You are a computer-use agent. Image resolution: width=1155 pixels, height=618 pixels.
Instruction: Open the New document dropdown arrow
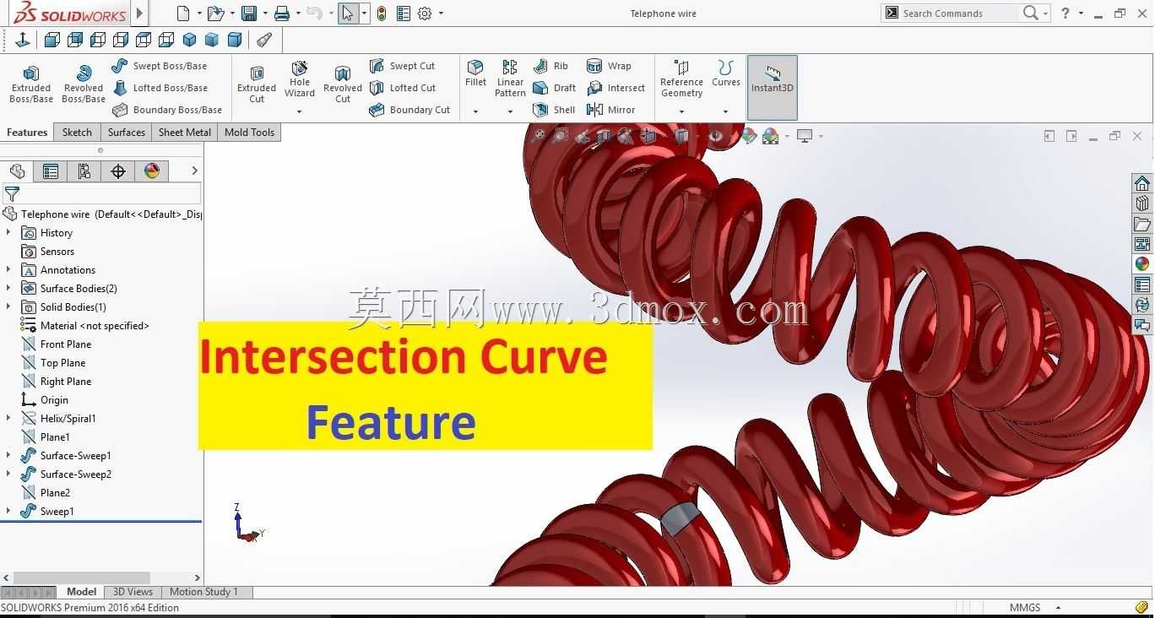(199, 14)
